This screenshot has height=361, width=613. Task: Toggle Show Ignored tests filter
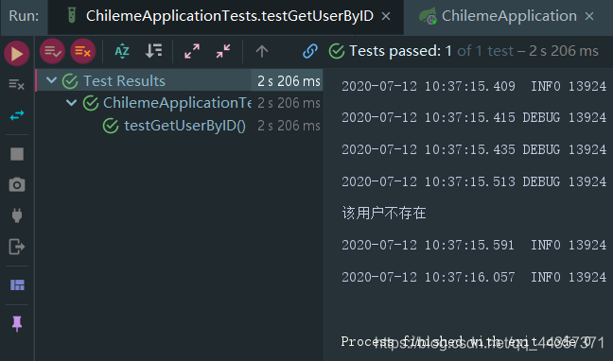(83, 51)
